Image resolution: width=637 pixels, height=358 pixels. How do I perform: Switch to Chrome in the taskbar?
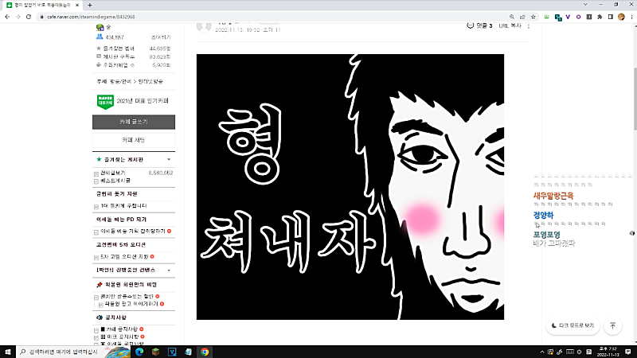(205, 352)
